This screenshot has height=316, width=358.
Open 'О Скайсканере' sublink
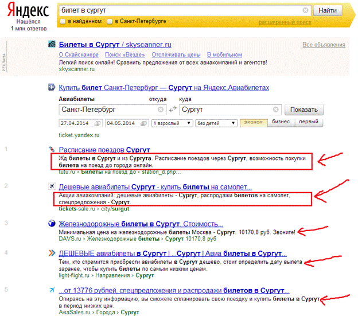point(79,54)
